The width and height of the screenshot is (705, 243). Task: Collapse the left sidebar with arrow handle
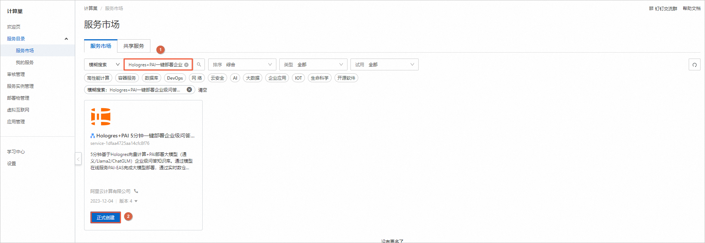78,159
